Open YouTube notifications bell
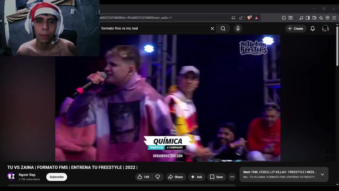 pos(313,28)
